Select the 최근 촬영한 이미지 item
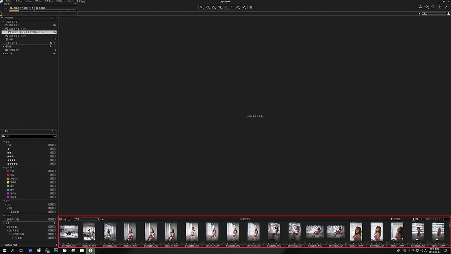Viewport: 451px width, 254px height. [17, 36]
